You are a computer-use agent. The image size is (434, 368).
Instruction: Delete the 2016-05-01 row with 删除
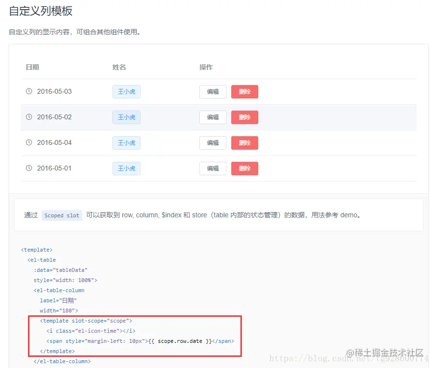(245, 169)
